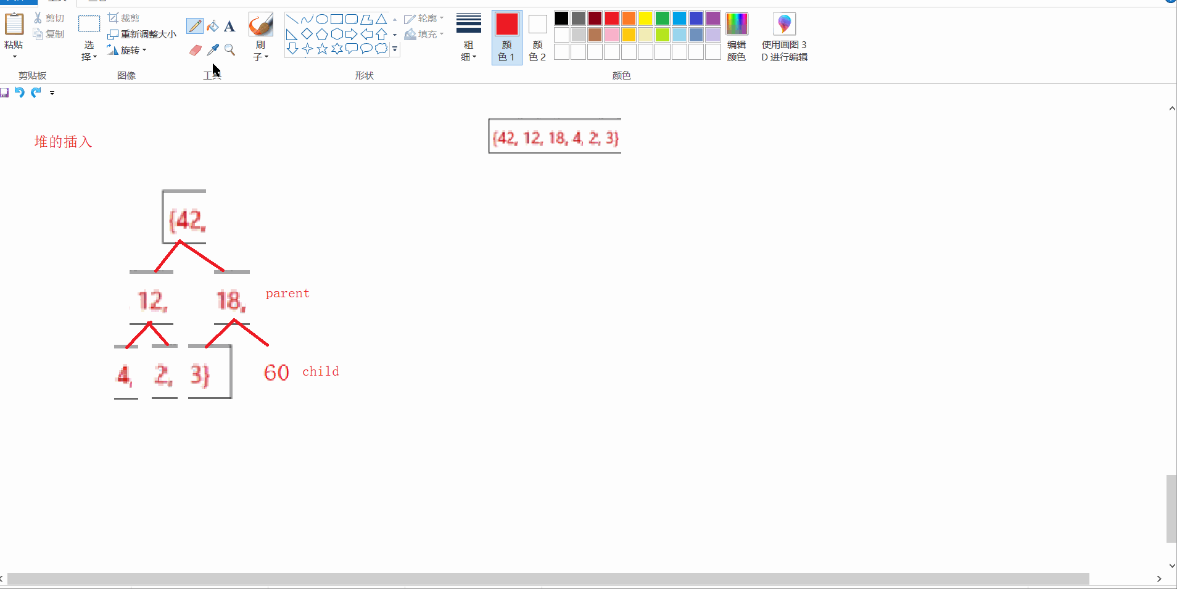Click the vertical scrollbar down arrow

pyautogui.click(x=1171, y=566)
